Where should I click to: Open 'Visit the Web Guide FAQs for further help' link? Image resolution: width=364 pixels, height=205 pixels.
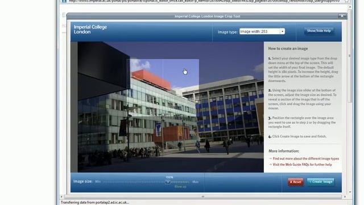tap(302, 165)
